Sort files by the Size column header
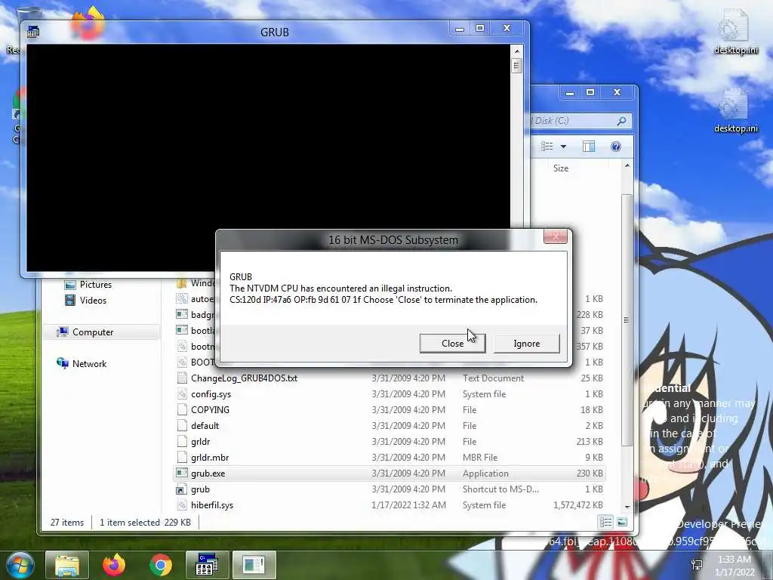Screen dimensions: 773x580 (561, 168)
